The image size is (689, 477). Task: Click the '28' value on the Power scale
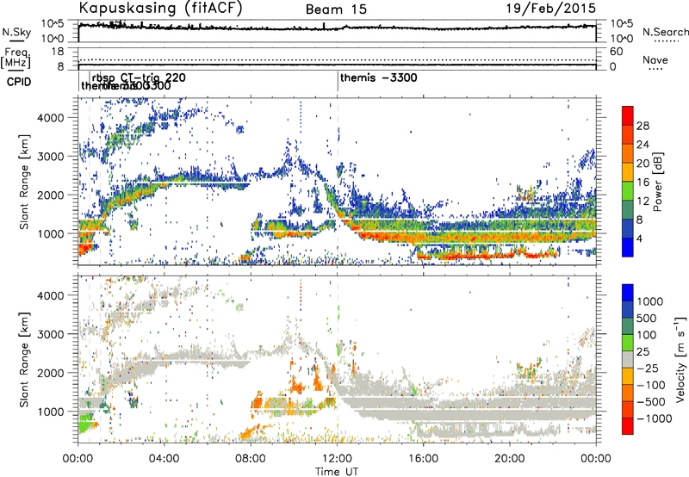point(642,126)
